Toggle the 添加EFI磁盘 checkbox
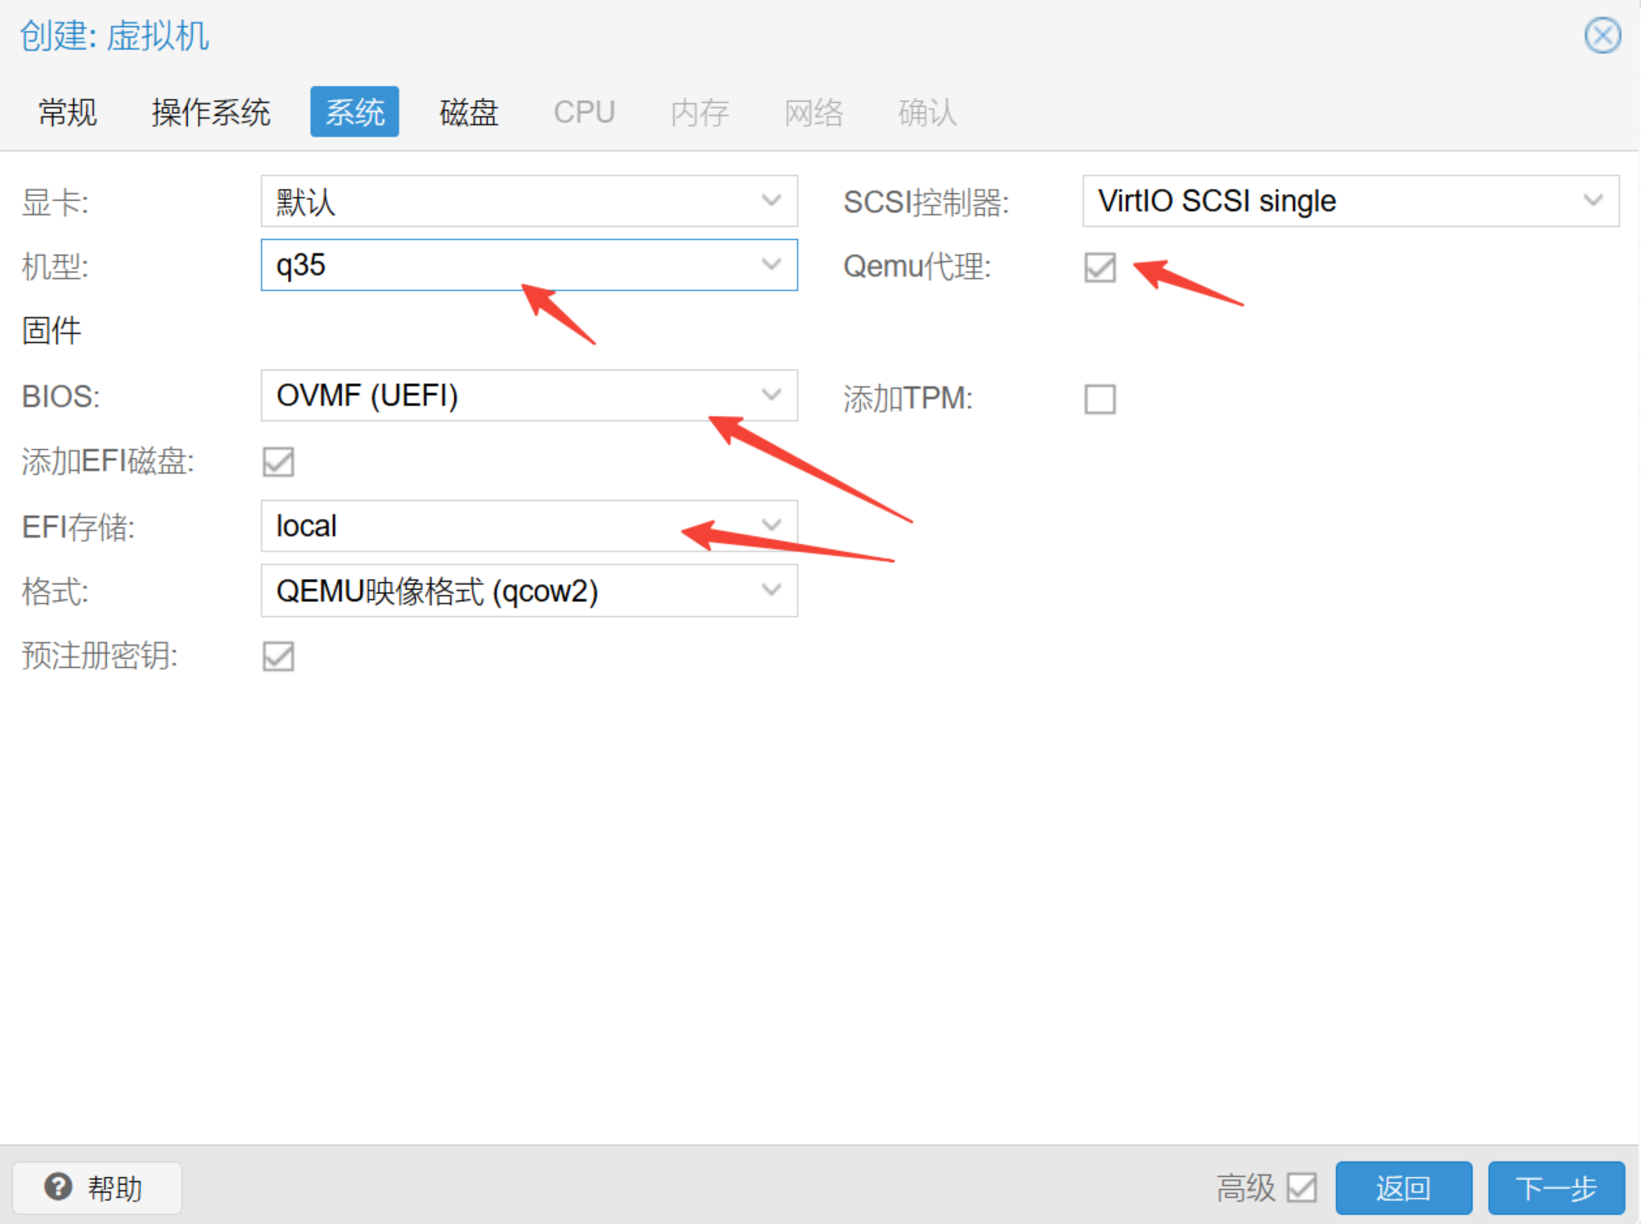This screenshot has height=1224, width=1641. coord(278,461)
